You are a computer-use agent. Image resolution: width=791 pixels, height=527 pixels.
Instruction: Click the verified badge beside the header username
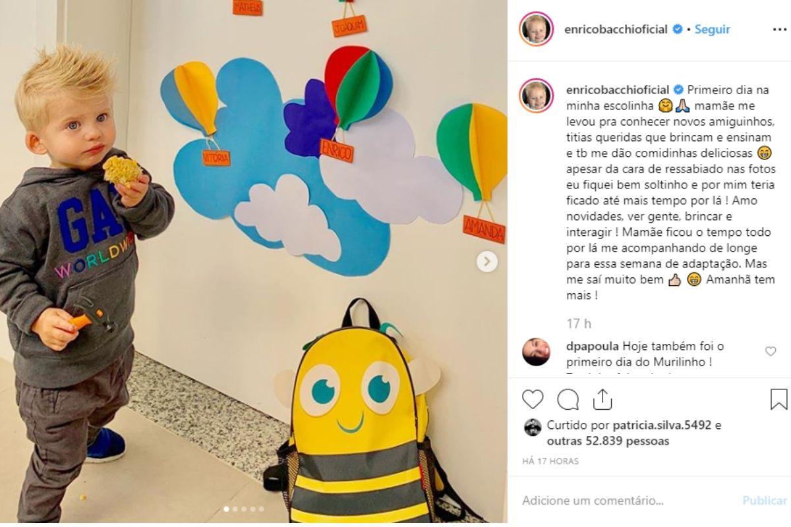677,30
